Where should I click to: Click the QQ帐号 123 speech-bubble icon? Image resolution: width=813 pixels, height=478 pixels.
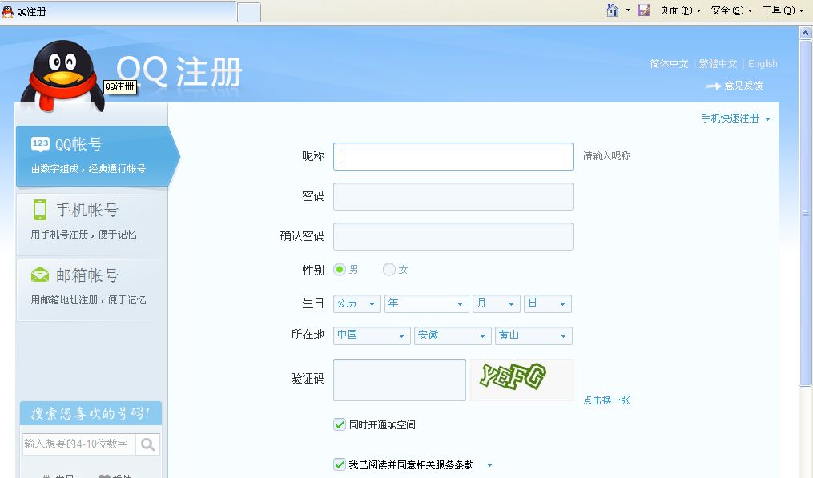tap(40, 143)
